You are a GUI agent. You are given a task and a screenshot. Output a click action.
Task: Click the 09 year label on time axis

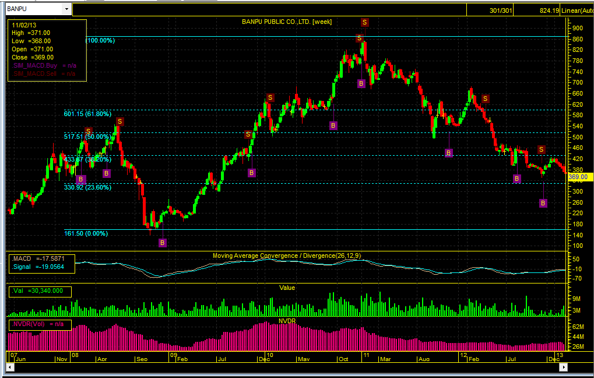tap(174, 355)
